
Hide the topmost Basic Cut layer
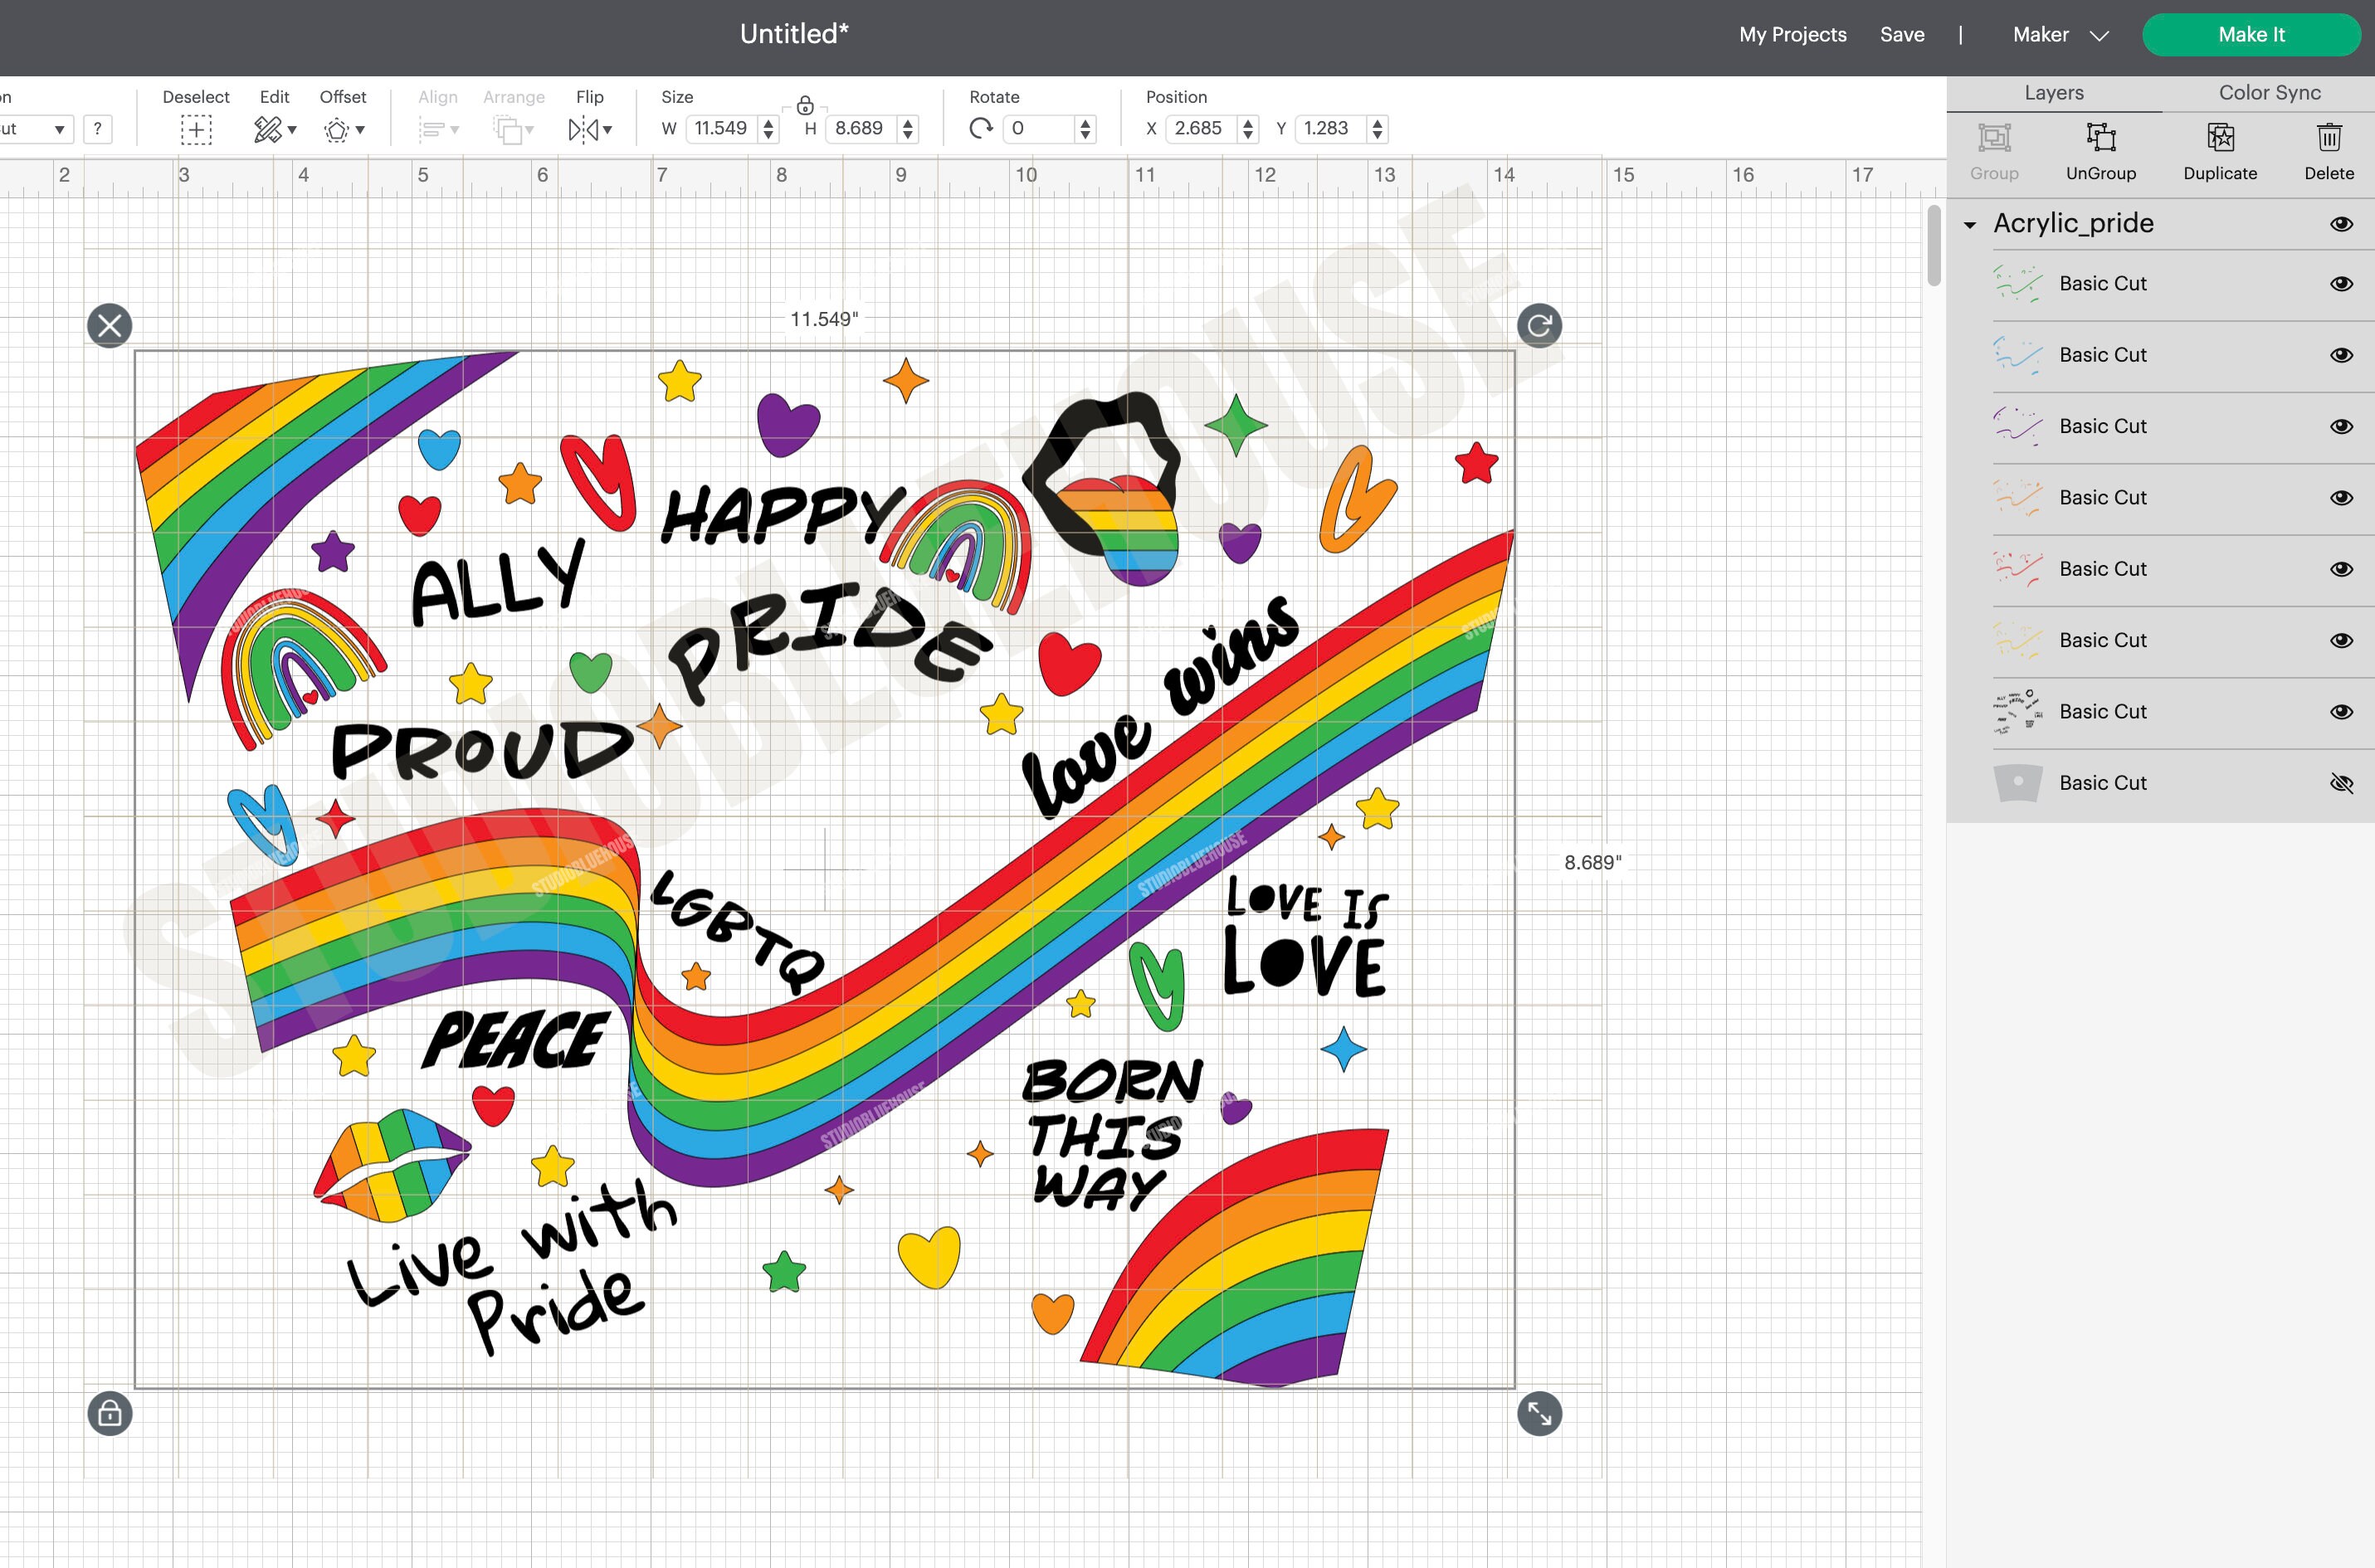2342,283
